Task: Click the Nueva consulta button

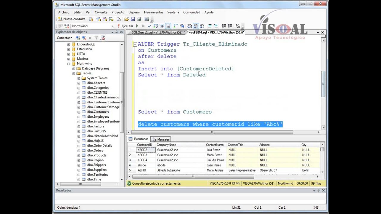Action: (x=72, y=19)
